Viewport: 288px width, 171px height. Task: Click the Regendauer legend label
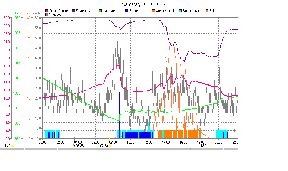(x=192, y=11)
